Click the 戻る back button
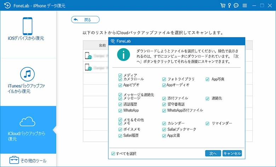Image resolution: width=276 pixels, height=167 pixels. click(x=85, y=20)
